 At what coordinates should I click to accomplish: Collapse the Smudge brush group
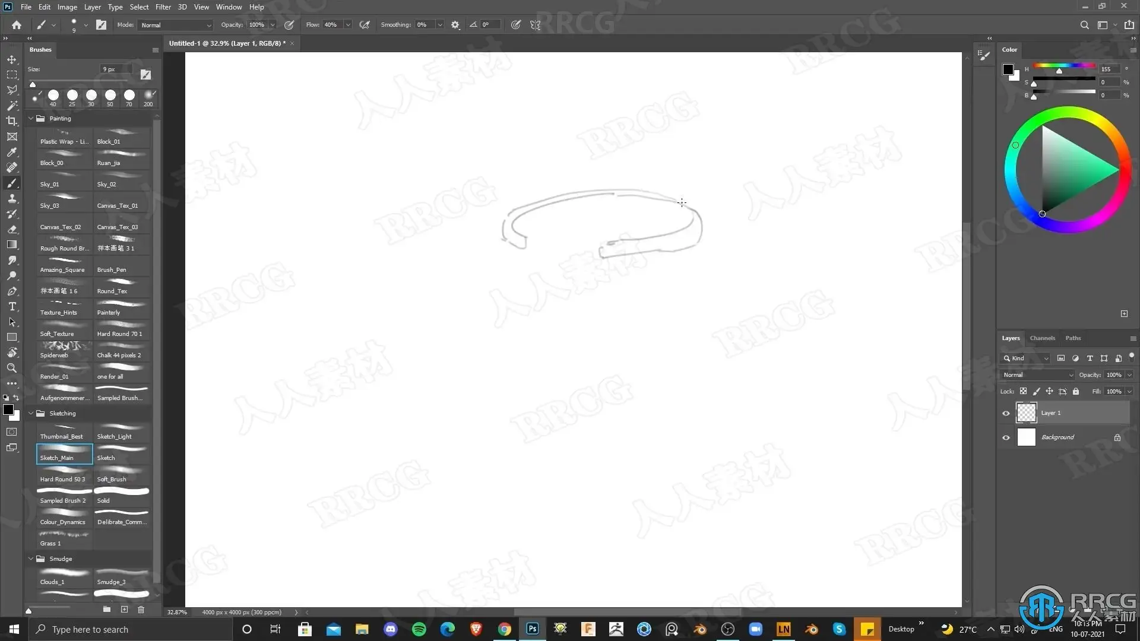coord(31,559)
